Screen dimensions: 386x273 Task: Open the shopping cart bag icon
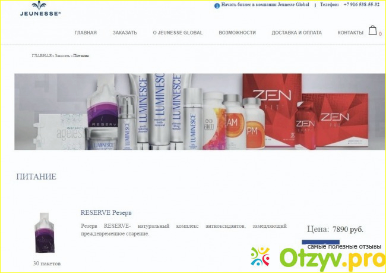(373, 31)
